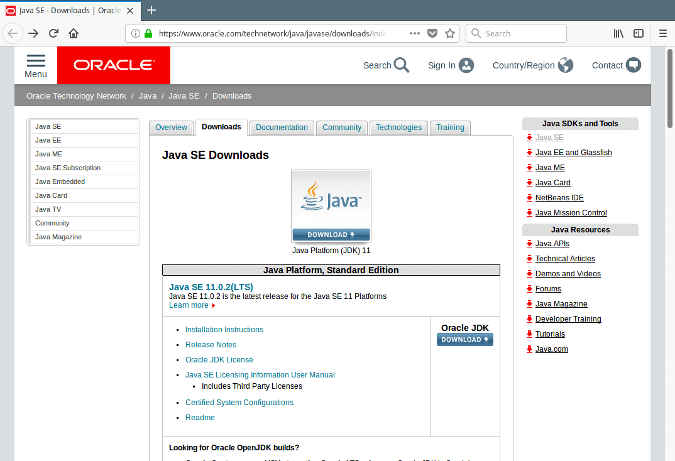Select Java Embedded in left sidebar
The image size is (675, 461).
60,182
